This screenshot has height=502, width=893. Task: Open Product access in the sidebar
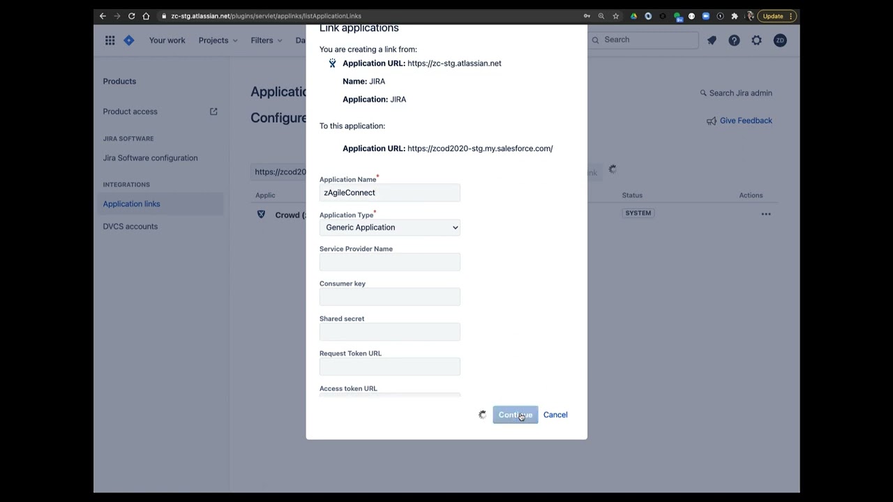[x=130, y=112]
